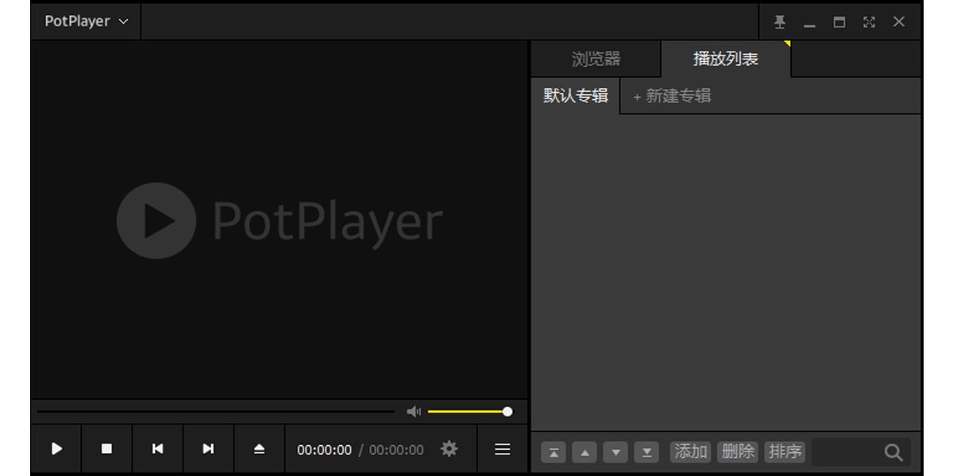Image resolution: width=953 pixels, height=476 pixels.
Task: Open playlist menu using hamburger icon
Action: click(x=501, y=449)
